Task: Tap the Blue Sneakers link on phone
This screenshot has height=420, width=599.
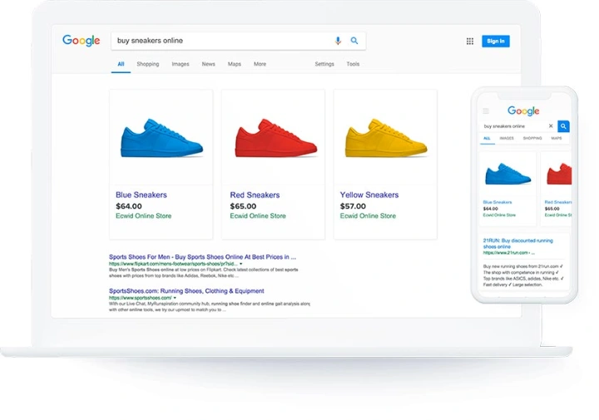Action: 498,202
